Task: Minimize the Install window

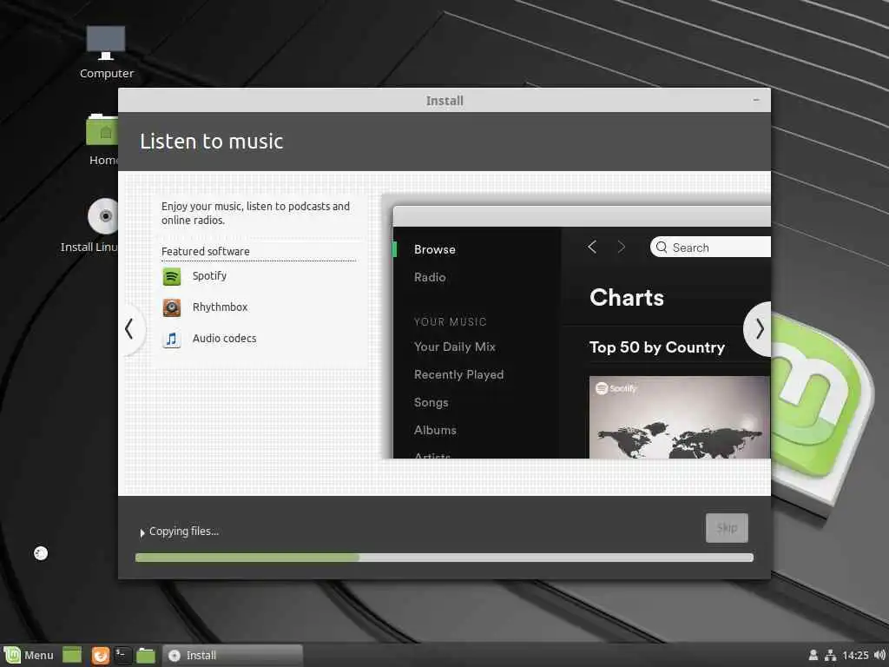Action: coord(756,100)
